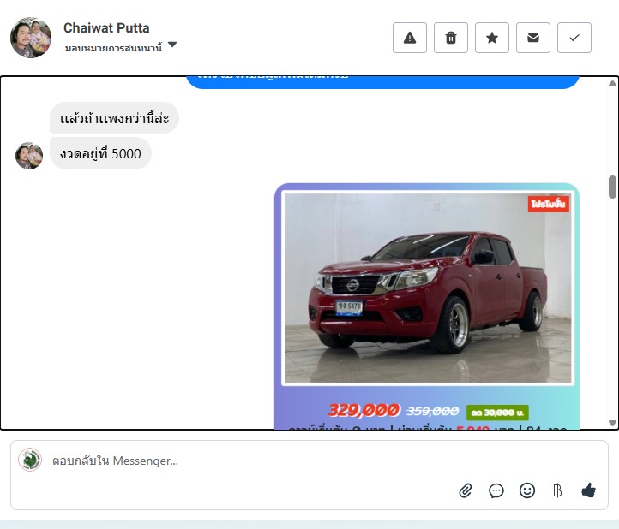Send a thumbs-up like

tap(589, 490)
